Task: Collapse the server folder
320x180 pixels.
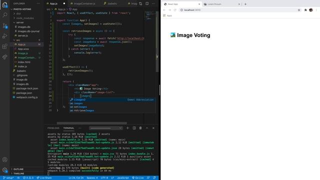Action: [x=20, y=22]
